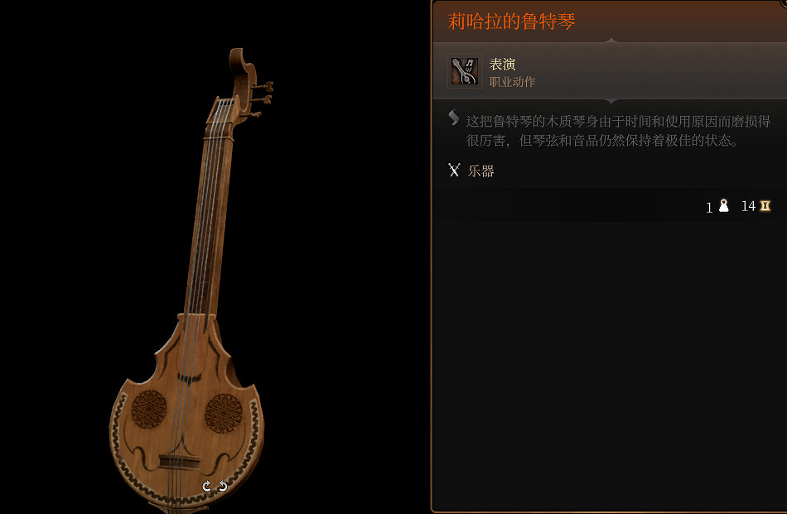Click the weight number 1
Screen dimensions: 787x514
[709, 208]
